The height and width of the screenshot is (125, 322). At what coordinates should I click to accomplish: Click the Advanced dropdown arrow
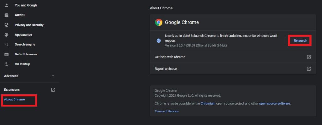tap(53, 76)
